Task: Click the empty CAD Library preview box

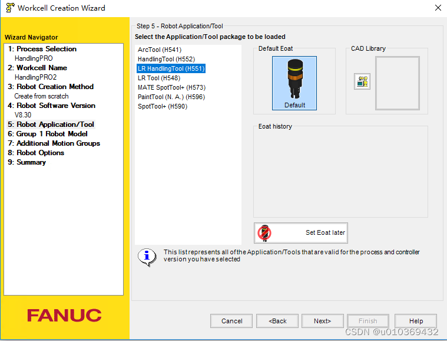Action: click(398, 83)
